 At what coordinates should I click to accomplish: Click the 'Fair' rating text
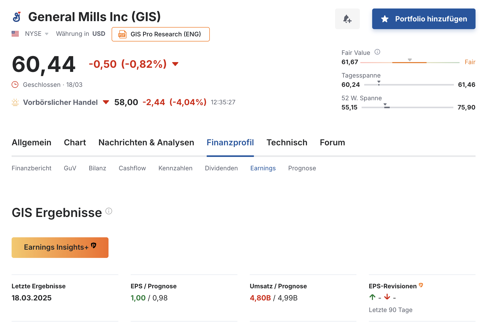click(470, 62)
